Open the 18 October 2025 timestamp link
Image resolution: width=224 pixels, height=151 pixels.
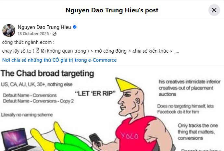(33, 34)
